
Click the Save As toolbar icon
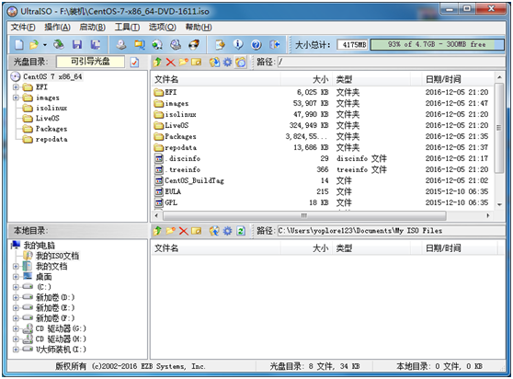point(96,44)
